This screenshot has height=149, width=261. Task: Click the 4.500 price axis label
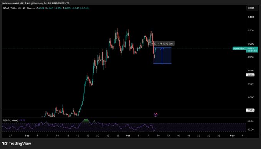click(251, 57)
